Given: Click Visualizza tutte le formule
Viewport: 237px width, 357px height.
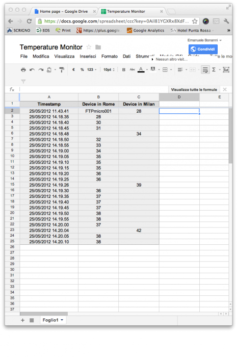Looking at the screenshot, I should [194, 90].
